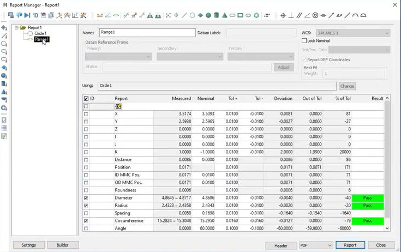
Task: Check the Distance row checkbox
Action: pyautogui.click(x=86, y=160)
